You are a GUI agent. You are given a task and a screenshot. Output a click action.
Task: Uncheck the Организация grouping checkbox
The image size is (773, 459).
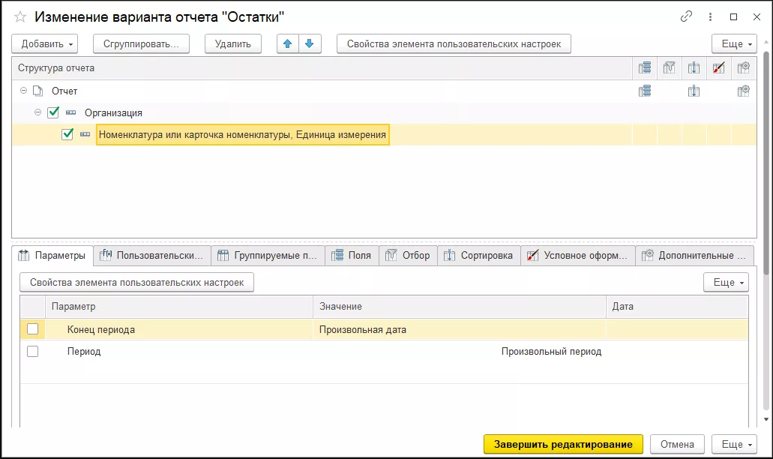pos(53,112)
